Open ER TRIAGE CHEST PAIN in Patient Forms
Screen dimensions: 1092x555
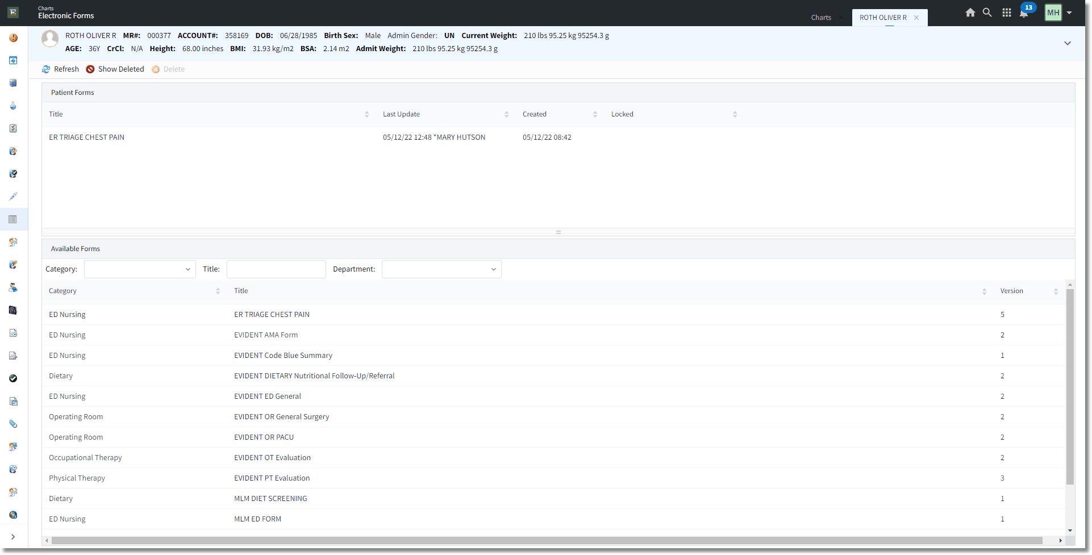(86, 137)
